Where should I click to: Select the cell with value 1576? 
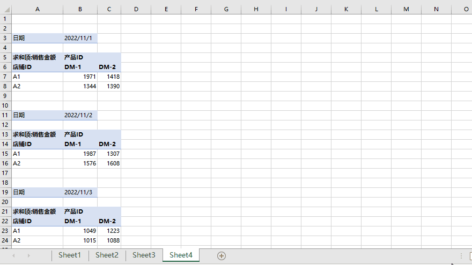[x=80, y=163]
